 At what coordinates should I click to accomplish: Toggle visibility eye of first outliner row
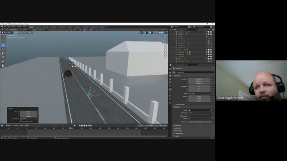[206, 32]
